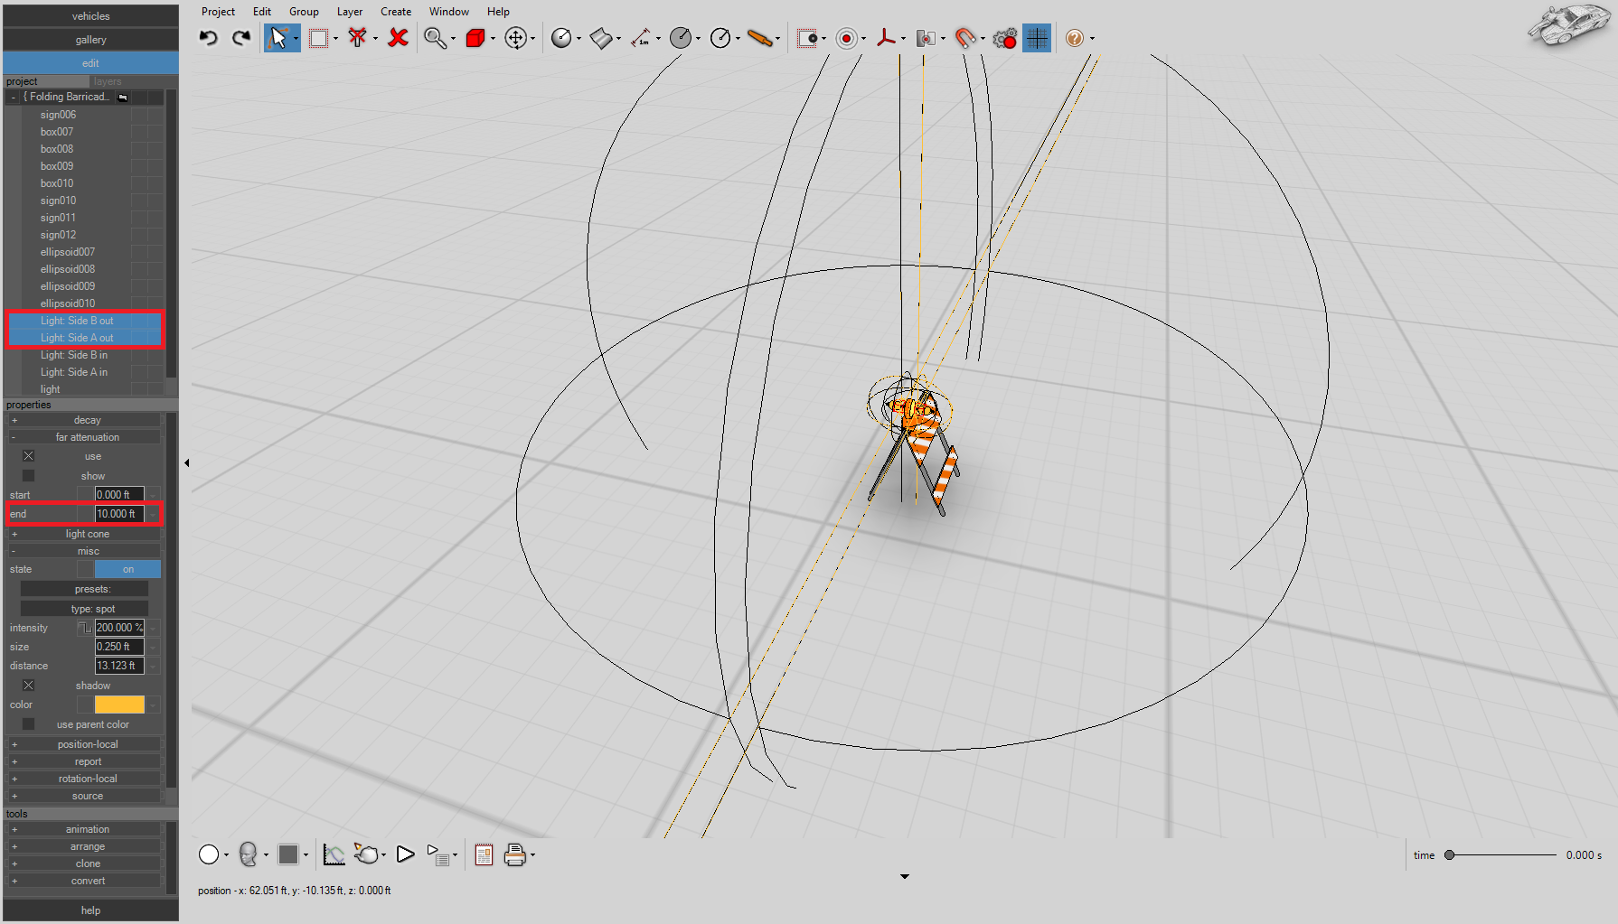The height and width of the screenshot is (924, 1618).
Task: Click the red X delete icon
Action: (398, 38)
